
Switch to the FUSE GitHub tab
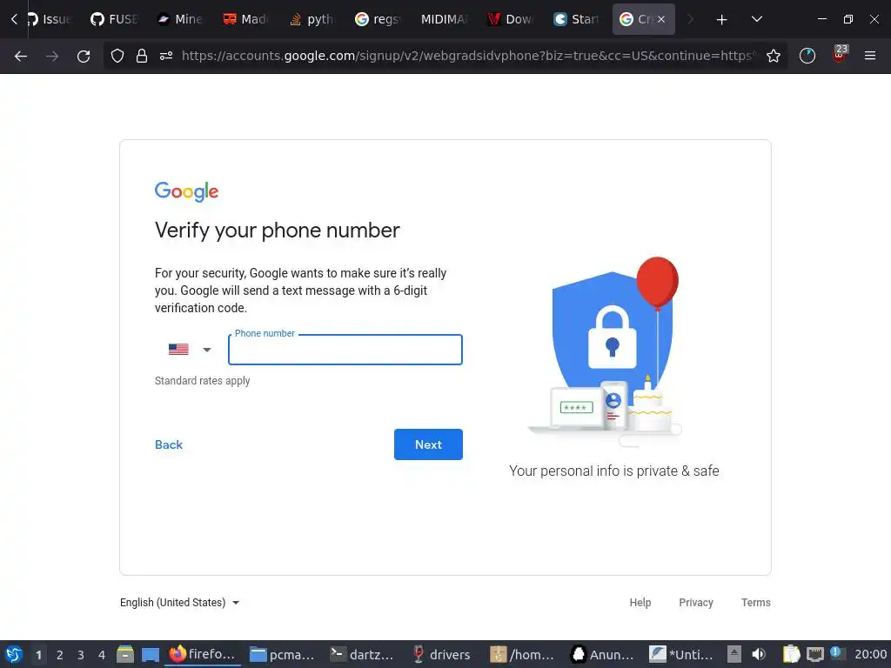click(x=114, y=19)
